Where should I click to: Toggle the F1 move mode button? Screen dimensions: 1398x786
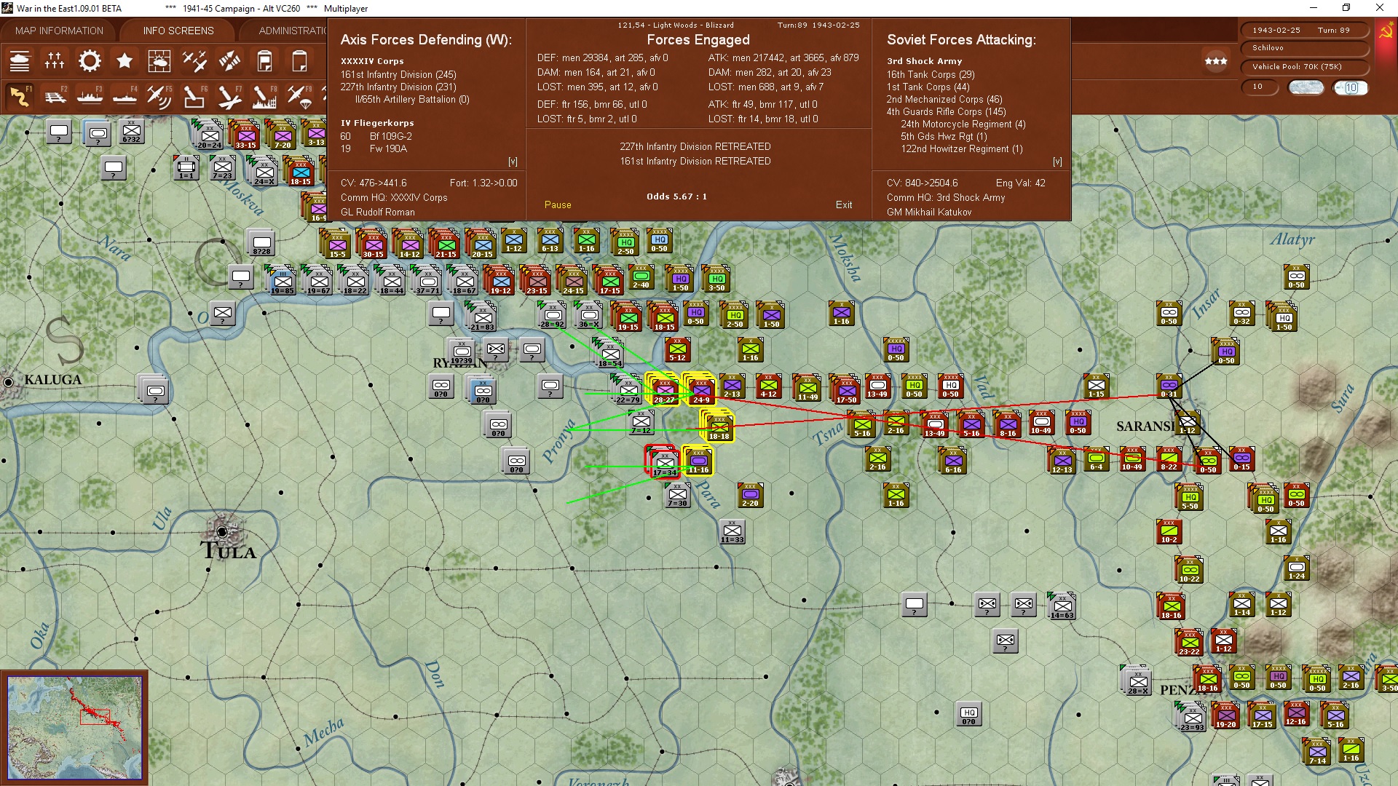[x=20, y=96]
